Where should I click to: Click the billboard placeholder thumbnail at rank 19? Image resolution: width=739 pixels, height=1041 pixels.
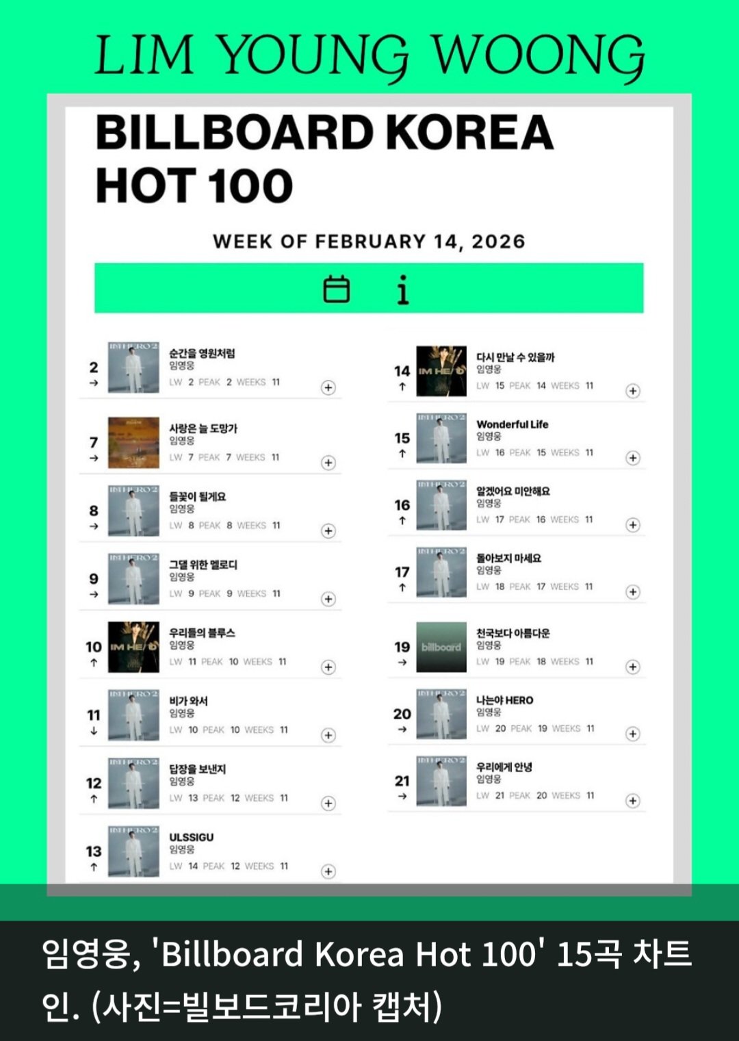coord(441,647)
